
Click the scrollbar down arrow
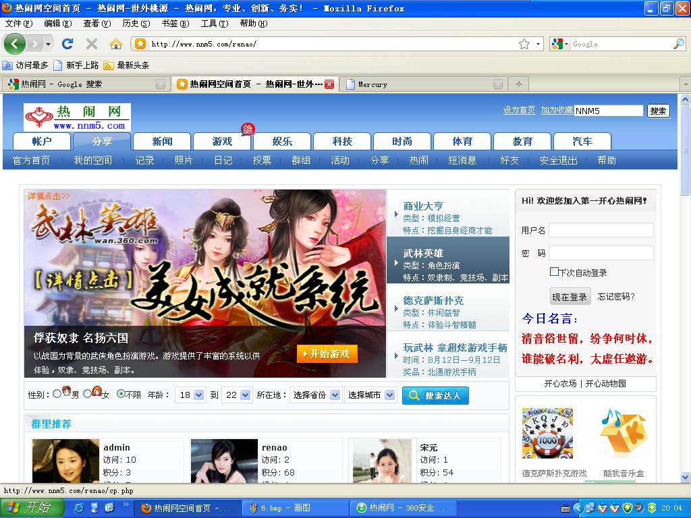click(x=686, y=477)
